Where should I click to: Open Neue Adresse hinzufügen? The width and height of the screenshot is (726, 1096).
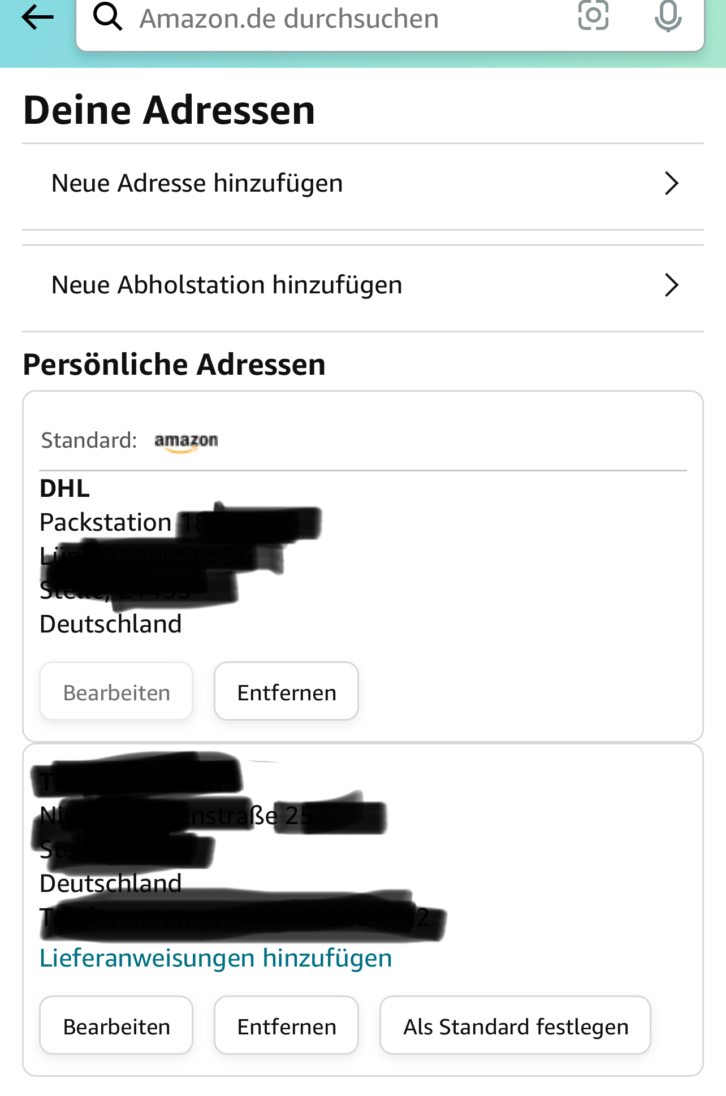point(362,184)
